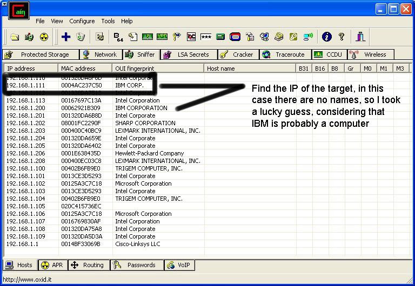Open the Passwords bottom tab

tap(136, 265)
